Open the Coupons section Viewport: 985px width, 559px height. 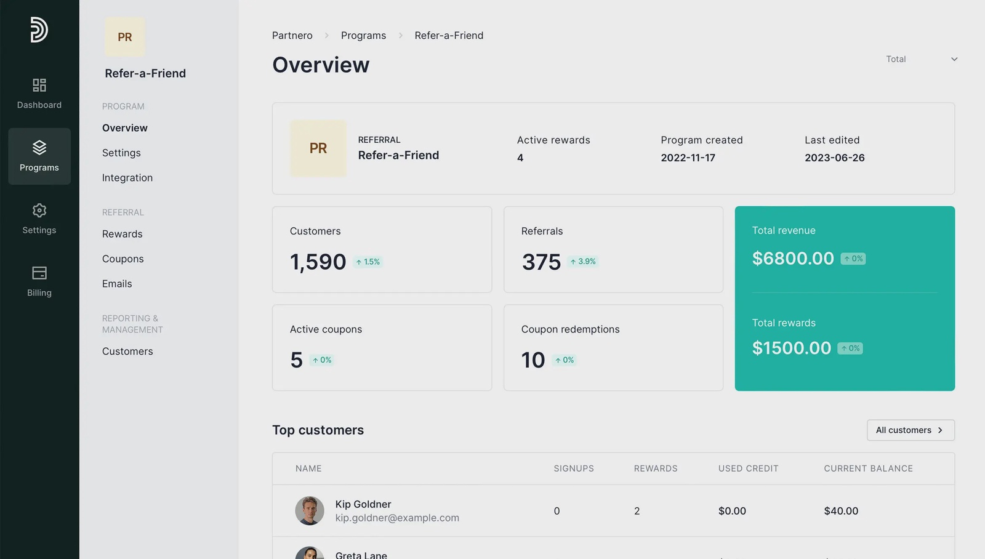(x=123, y=259)
